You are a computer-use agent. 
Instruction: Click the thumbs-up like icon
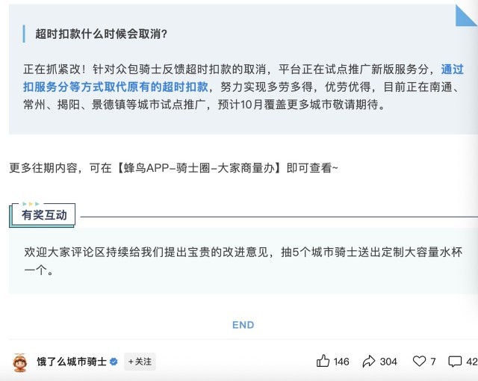click(323, 362)
